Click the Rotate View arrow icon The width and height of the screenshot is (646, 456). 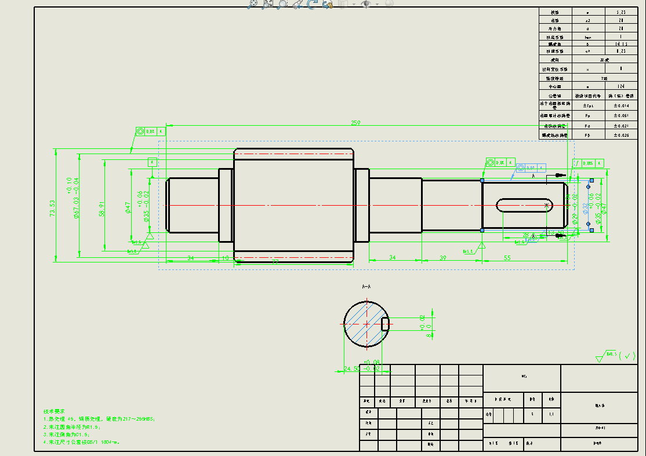pyautogui.click(x=313, y=4)
